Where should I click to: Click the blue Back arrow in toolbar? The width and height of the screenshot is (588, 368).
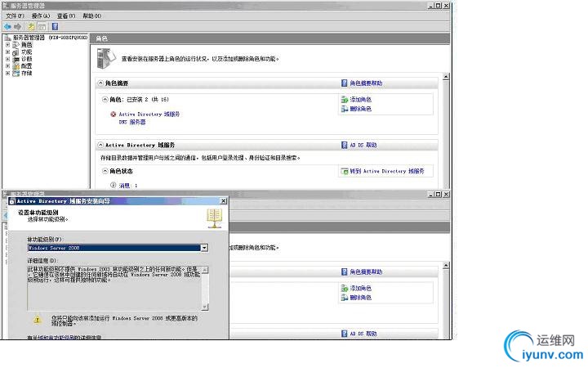point(7,27)
